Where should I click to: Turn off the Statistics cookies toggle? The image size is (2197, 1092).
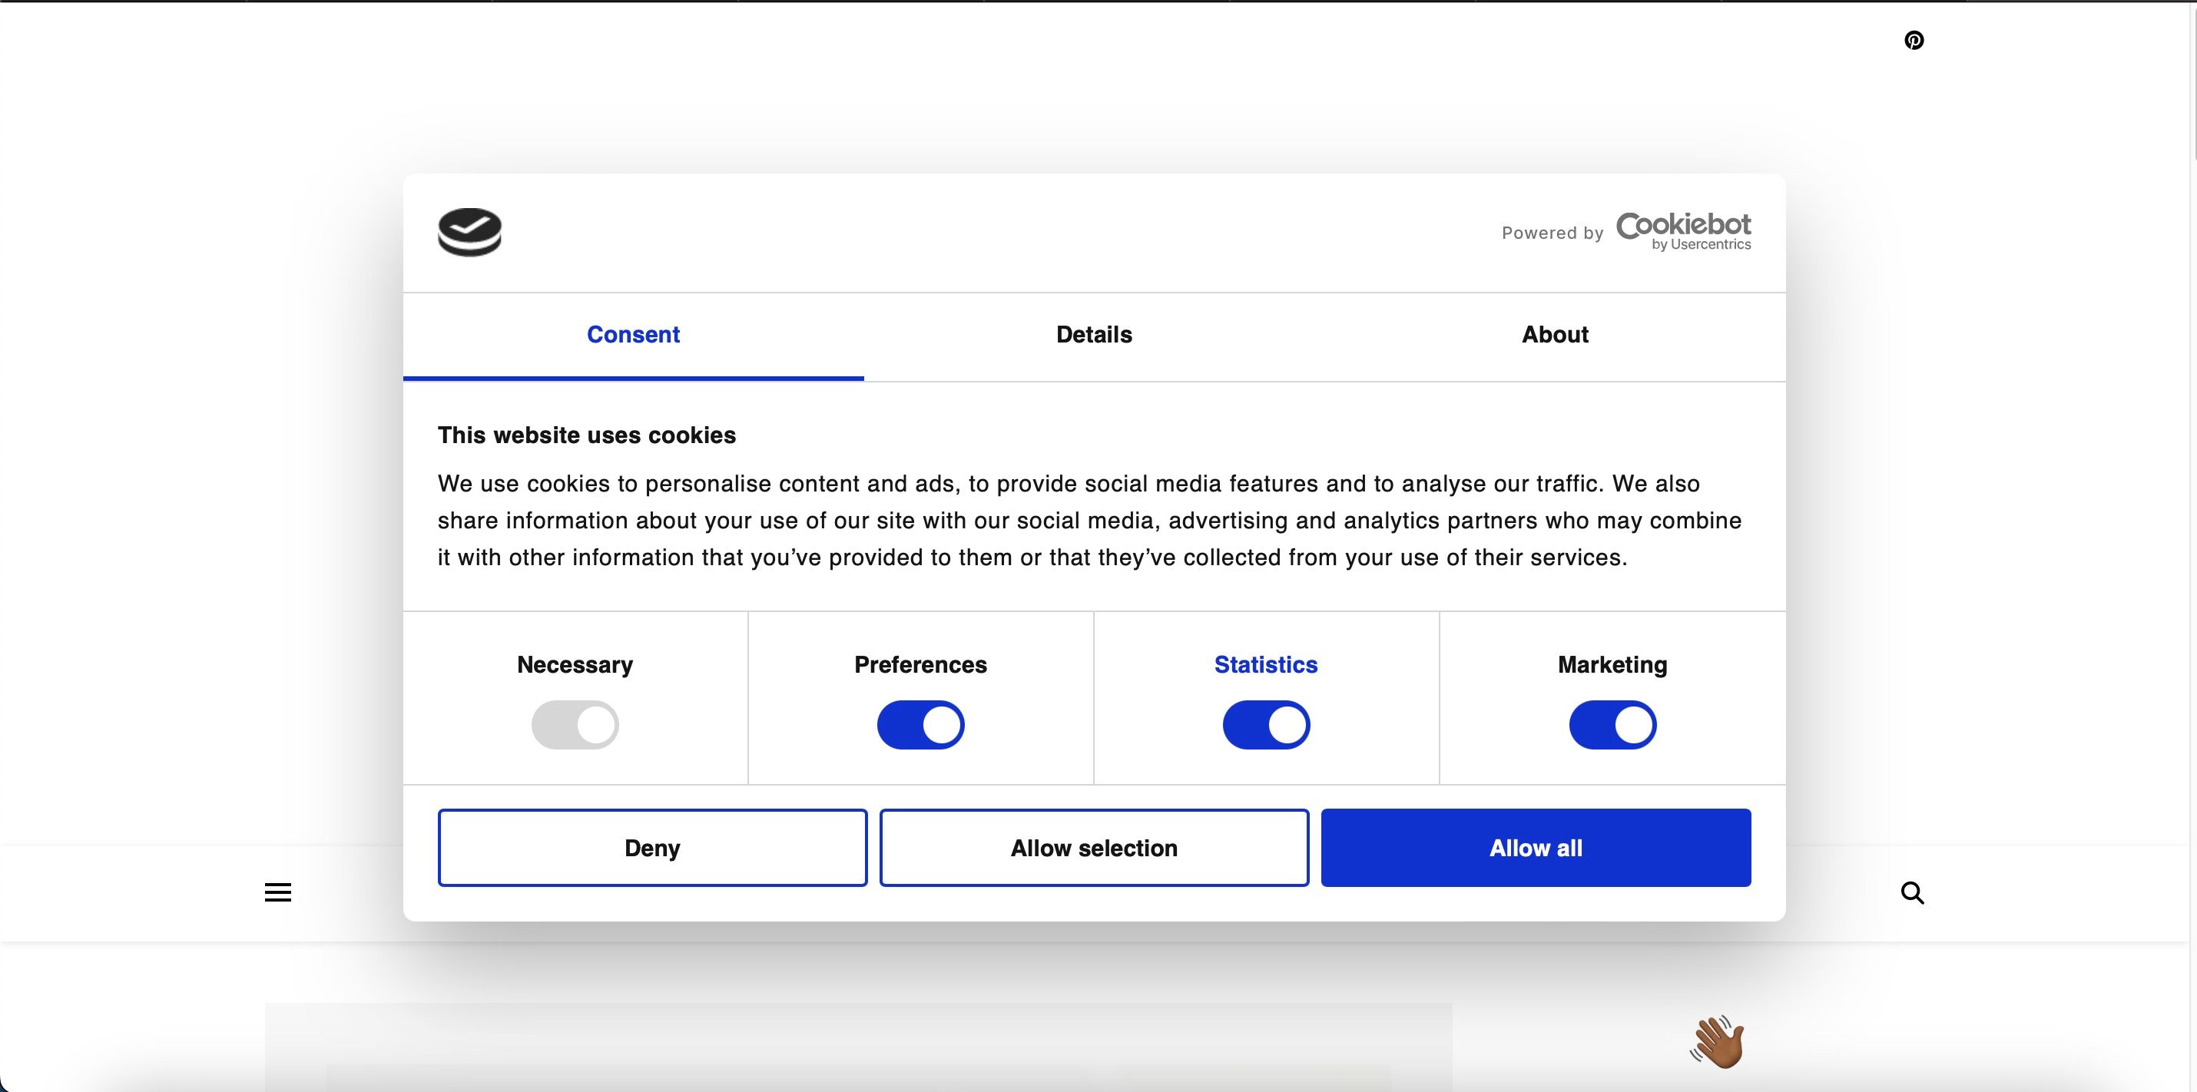(1266, 725)
